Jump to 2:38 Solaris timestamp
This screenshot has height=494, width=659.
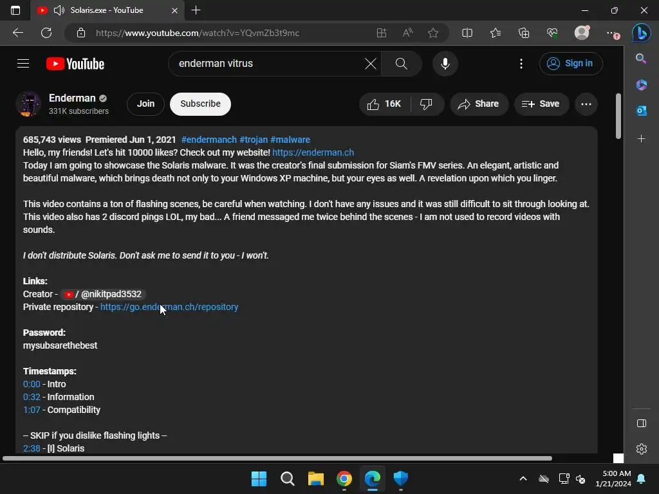[32, 448]
